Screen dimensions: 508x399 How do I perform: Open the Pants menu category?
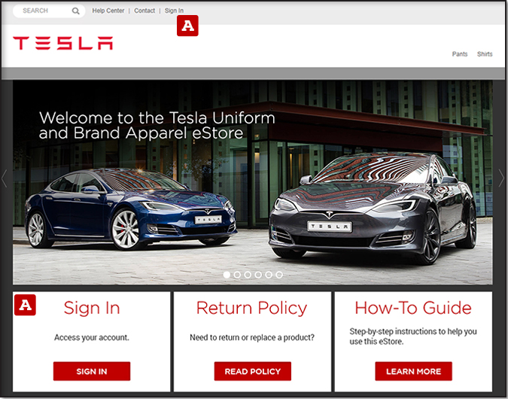tap(460, 54)
